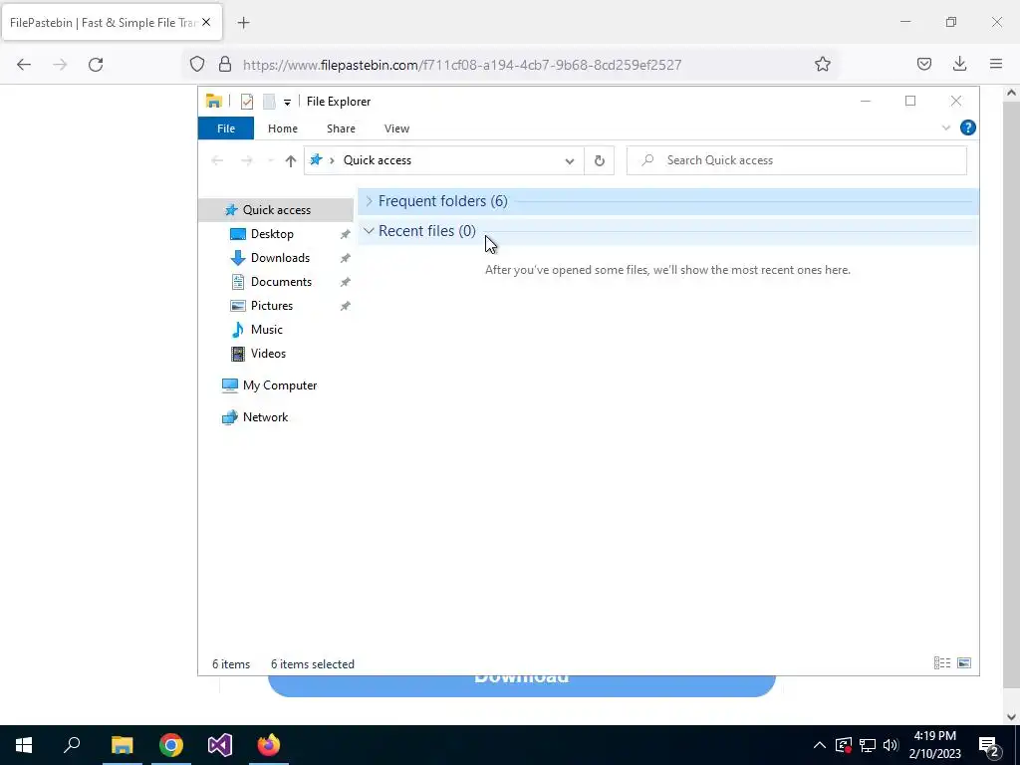Screen dimensions: 1020x765
Task: Open Google Chrome from the taskbar
Action: (171, 745)
